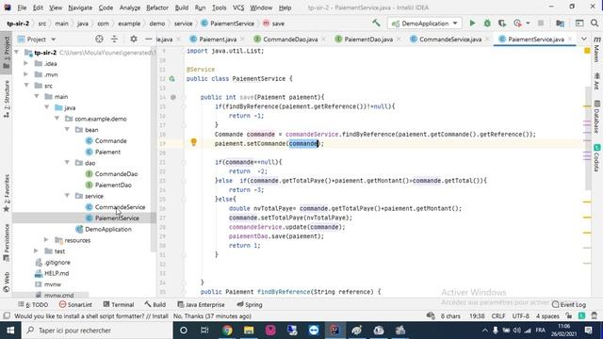Open Search Everywhere magnifier icon
The image size is (603, 339).
[595, 23]
